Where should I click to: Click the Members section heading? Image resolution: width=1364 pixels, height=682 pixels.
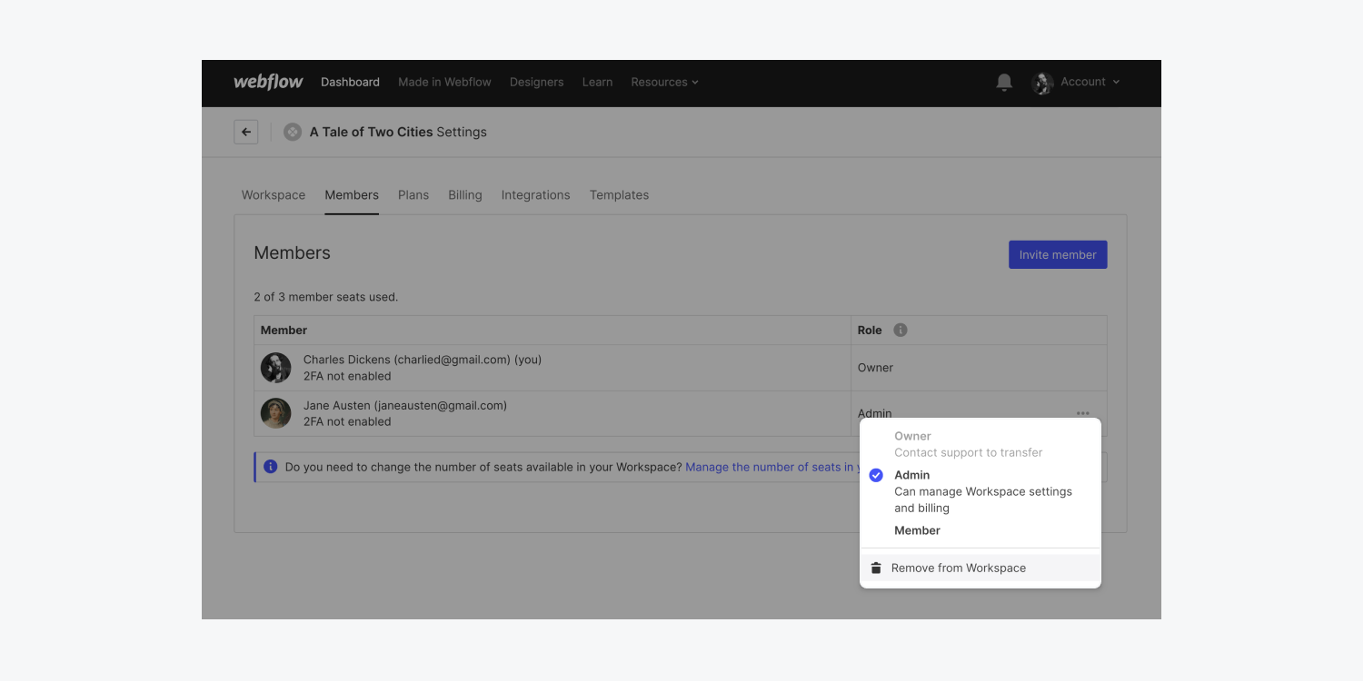(293, 253)
